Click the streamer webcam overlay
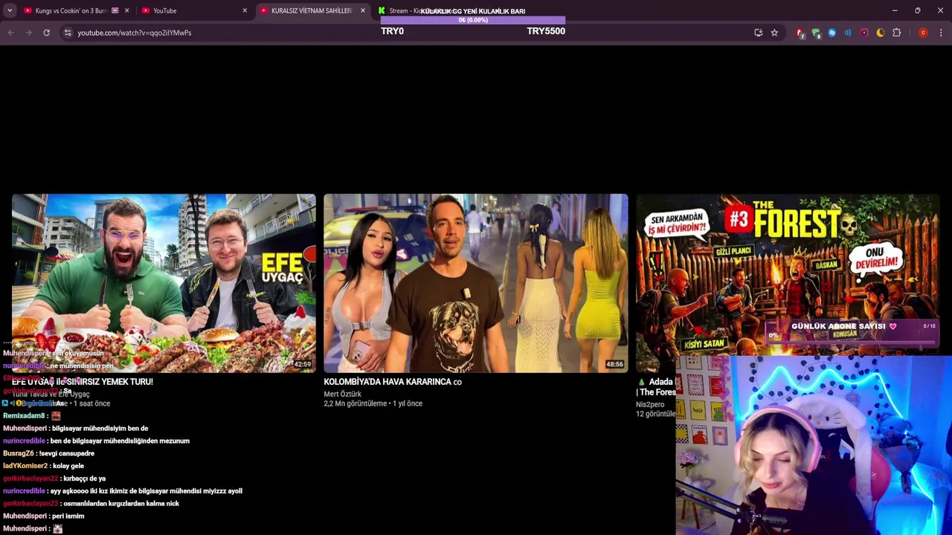 point(814,446)
